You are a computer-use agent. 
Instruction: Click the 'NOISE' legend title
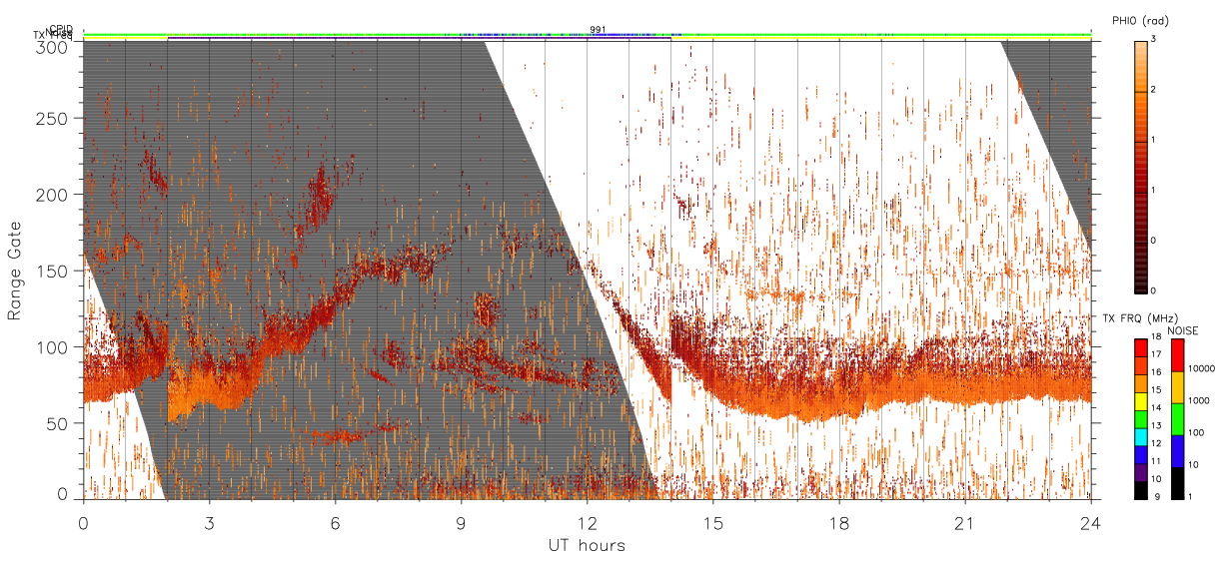click(x=1184, y=330)
